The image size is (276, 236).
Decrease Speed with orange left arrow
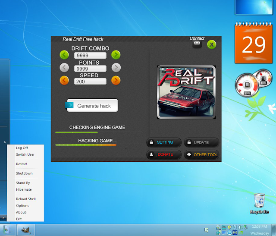[64, 81]
